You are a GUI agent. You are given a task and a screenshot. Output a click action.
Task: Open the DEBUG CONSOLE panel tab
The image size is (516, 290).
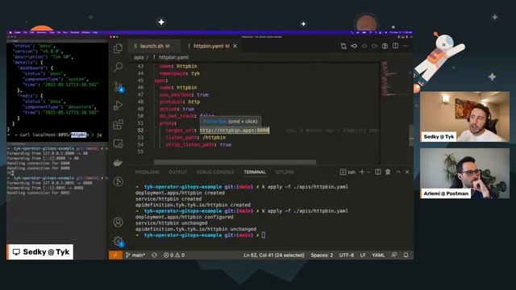tap(215, 172)
